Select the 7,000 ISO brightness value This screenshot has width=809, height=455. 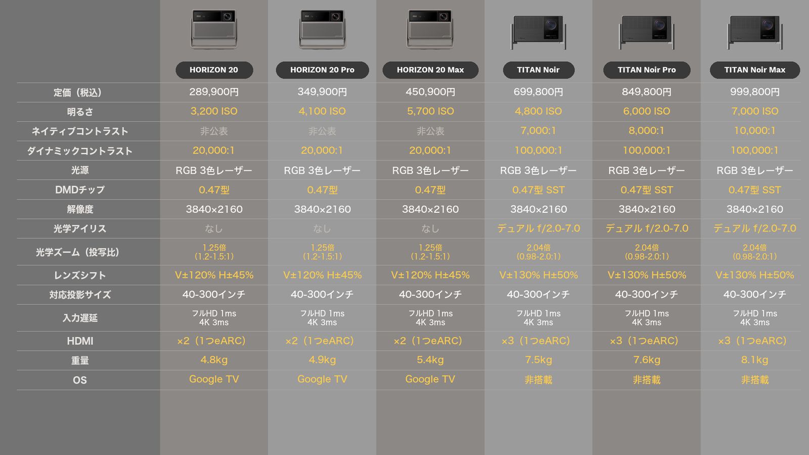755,111
